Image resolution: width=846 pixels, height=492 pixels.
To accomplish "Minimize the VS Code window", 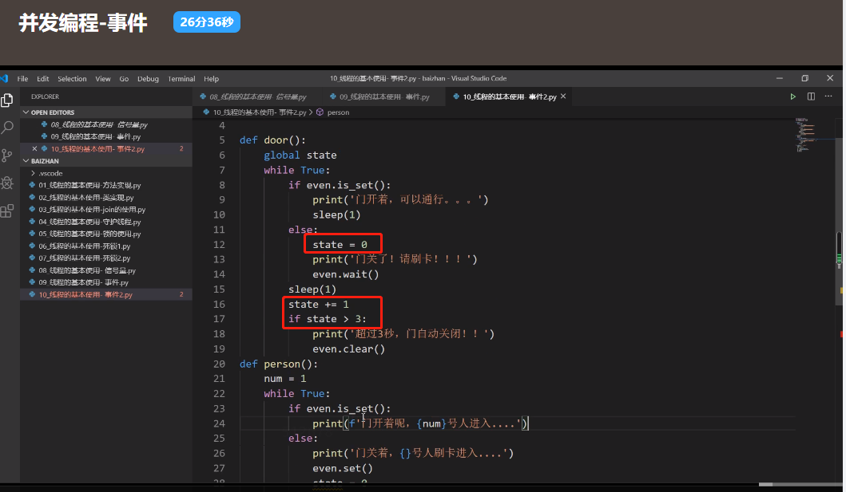I will pyautogui.click(x=780, y=79).
